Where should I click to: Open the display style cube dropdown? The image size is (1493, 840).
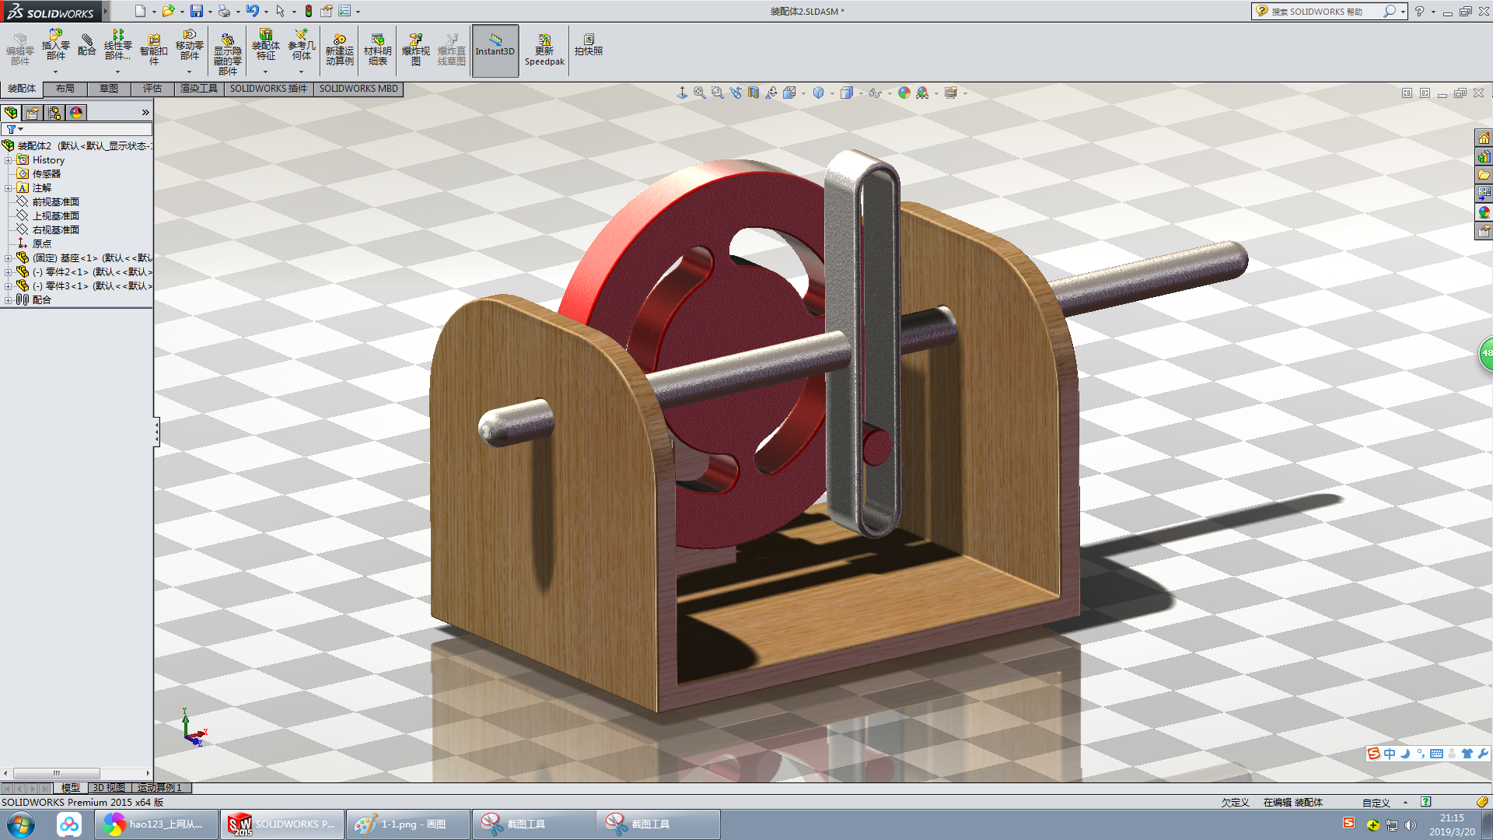[832, 93]
